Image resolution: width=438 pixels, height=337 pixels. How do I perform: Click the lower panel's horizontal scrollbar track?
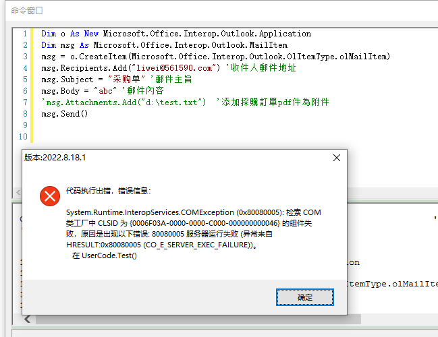point(202,319)
